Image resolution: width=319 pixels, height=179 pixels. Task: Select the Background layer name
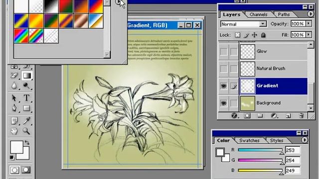coord(269,103)
